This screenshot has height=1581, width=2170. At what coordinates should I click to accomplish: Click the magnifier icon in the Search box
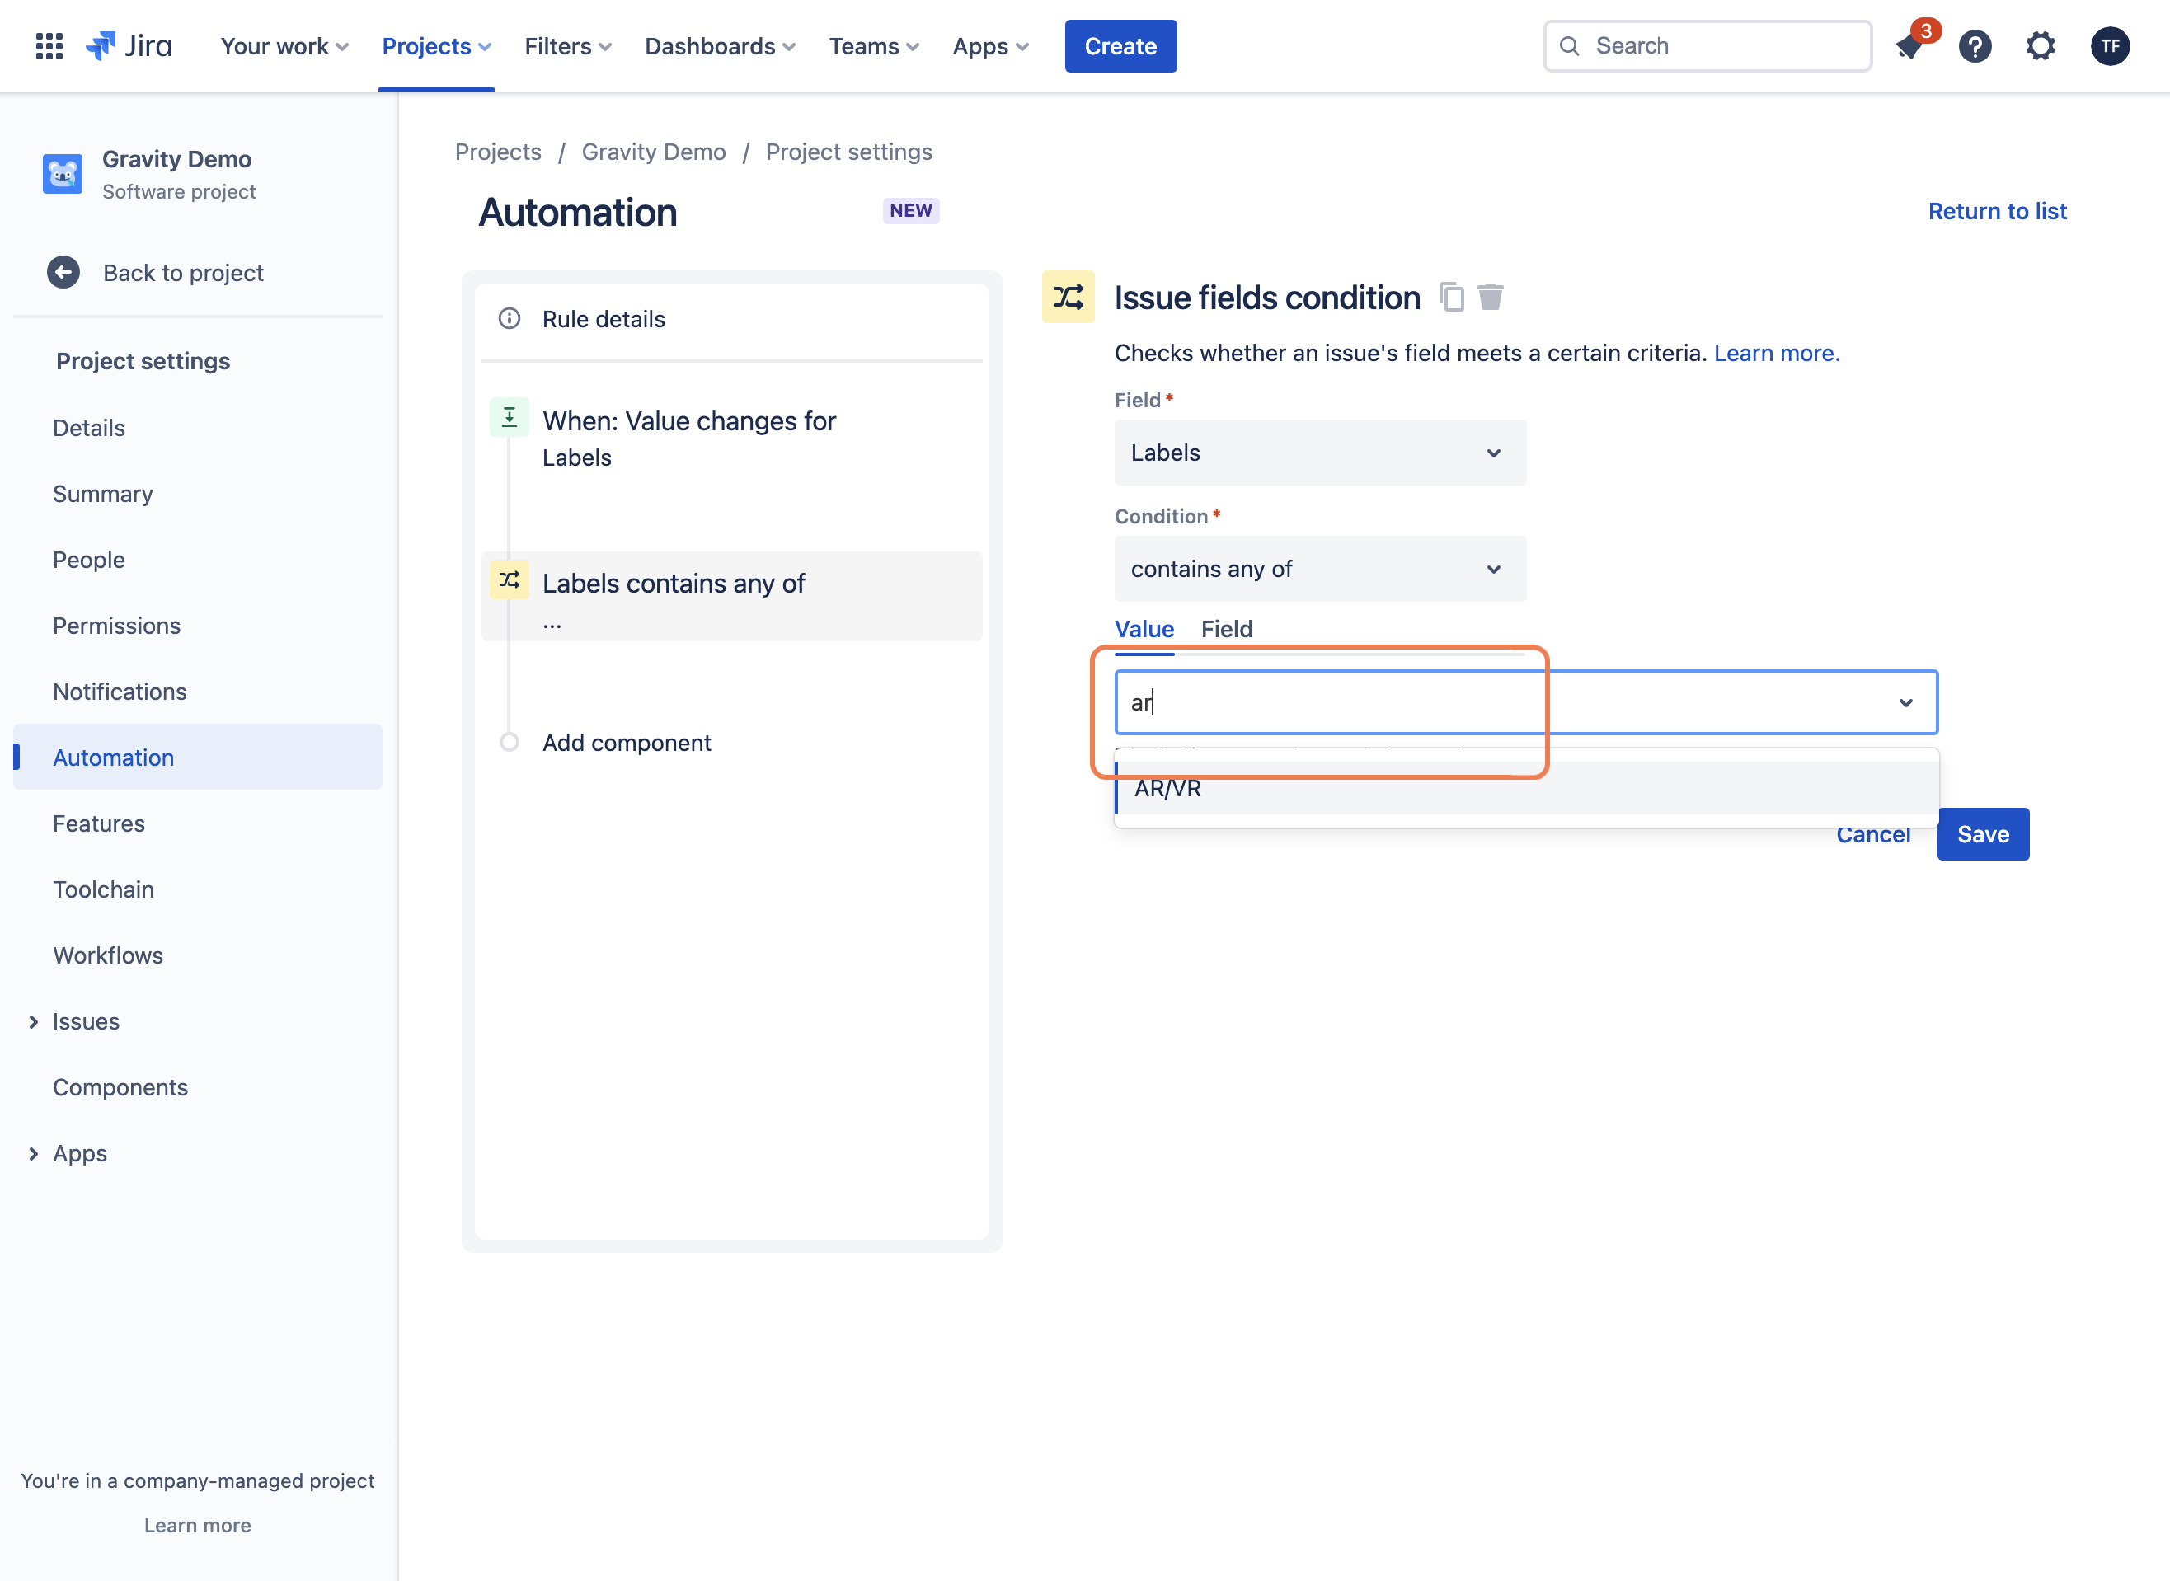coord(1570,46)
